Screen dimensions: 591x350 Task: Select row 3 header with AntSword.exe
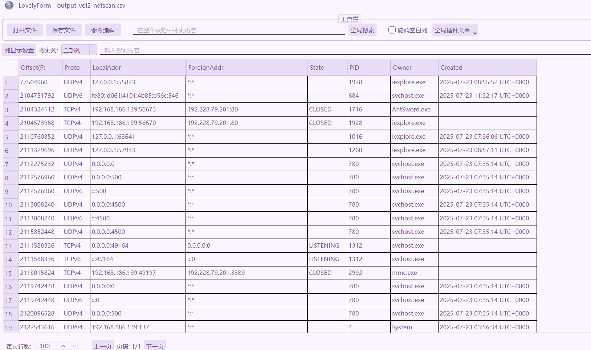[x=10, y=110]
